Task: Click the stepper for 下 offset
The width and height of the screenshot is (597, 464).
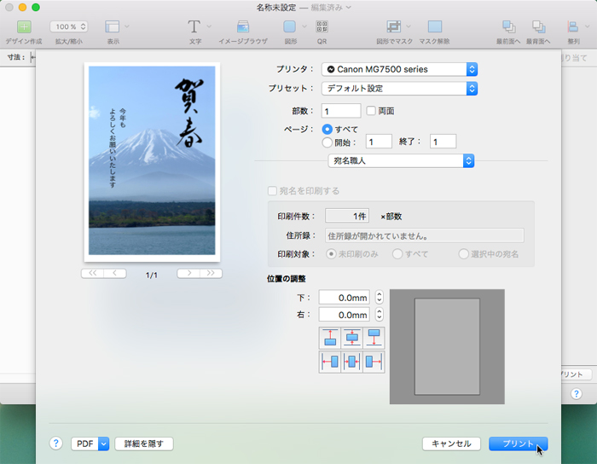Action: tap(380, 298)
